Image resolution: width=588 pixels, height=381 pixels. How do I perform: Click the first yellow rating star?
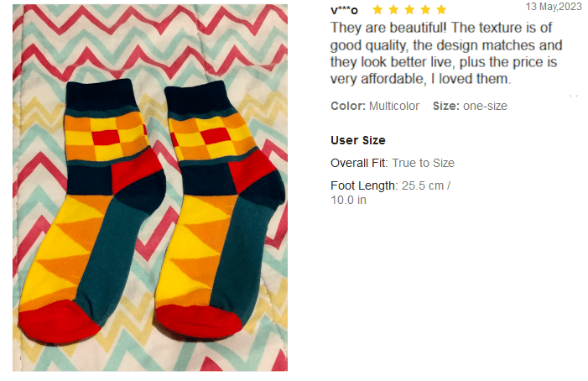point(377,10)
